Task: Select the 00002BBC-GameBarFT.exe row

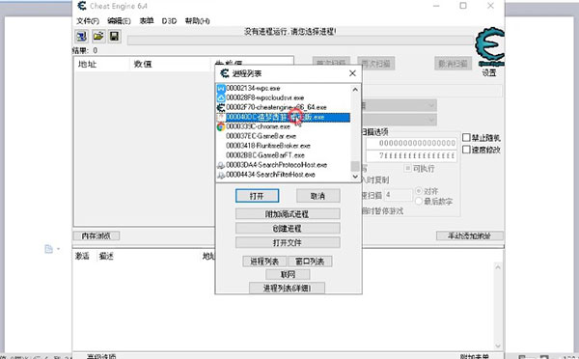Action: pos(265,155)
